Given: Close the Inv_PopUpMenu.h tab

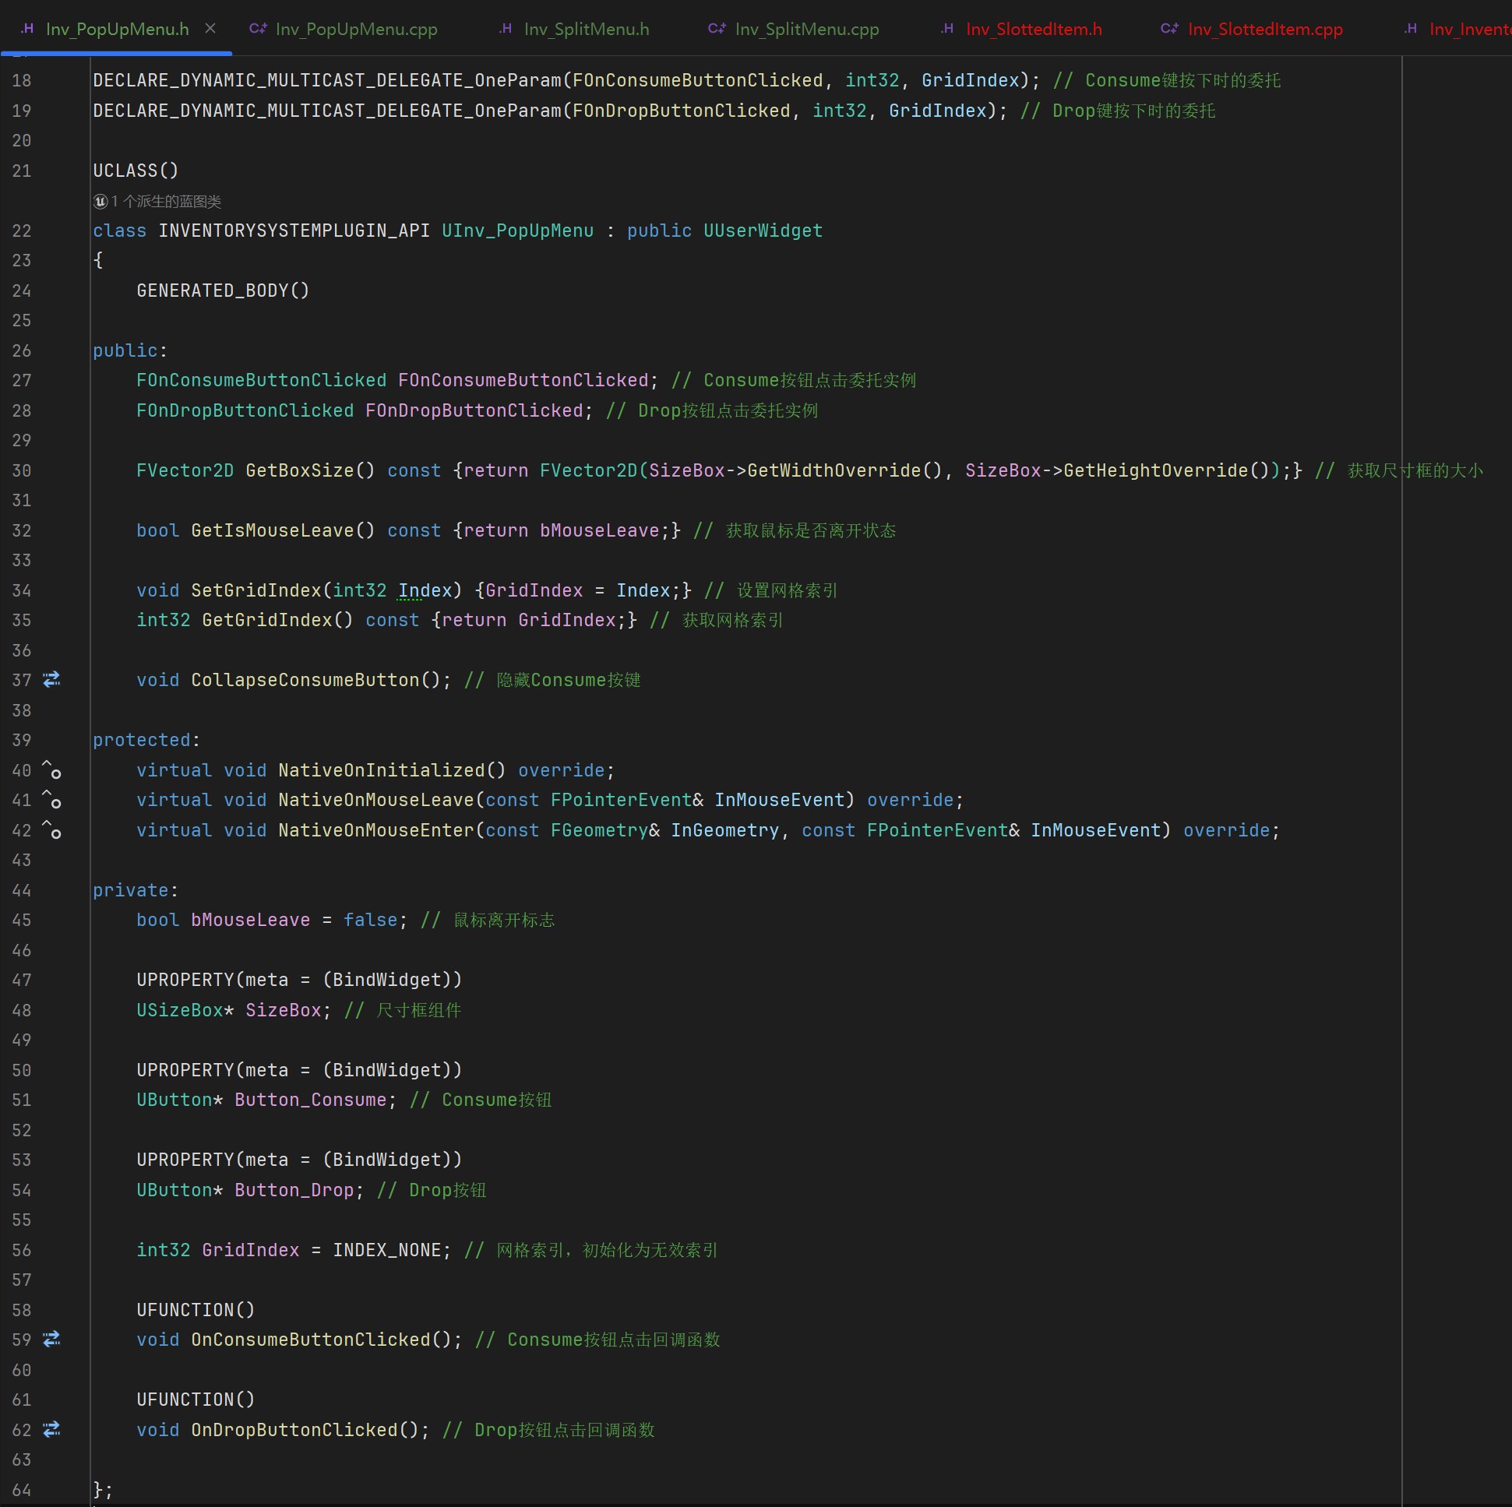Looking at the screenshot, I should click(210, 29).
